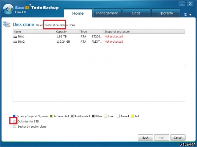
Task: Select the Disk1 drive icon
Action: (x=15, y=37)
